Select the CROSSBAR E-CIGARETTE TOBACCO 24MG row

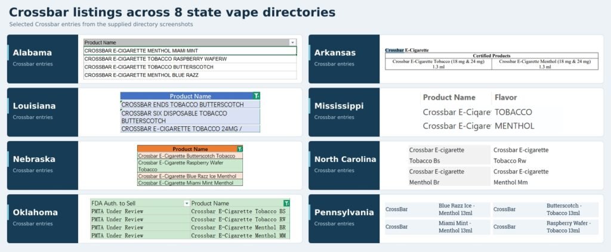click(190, 128)
